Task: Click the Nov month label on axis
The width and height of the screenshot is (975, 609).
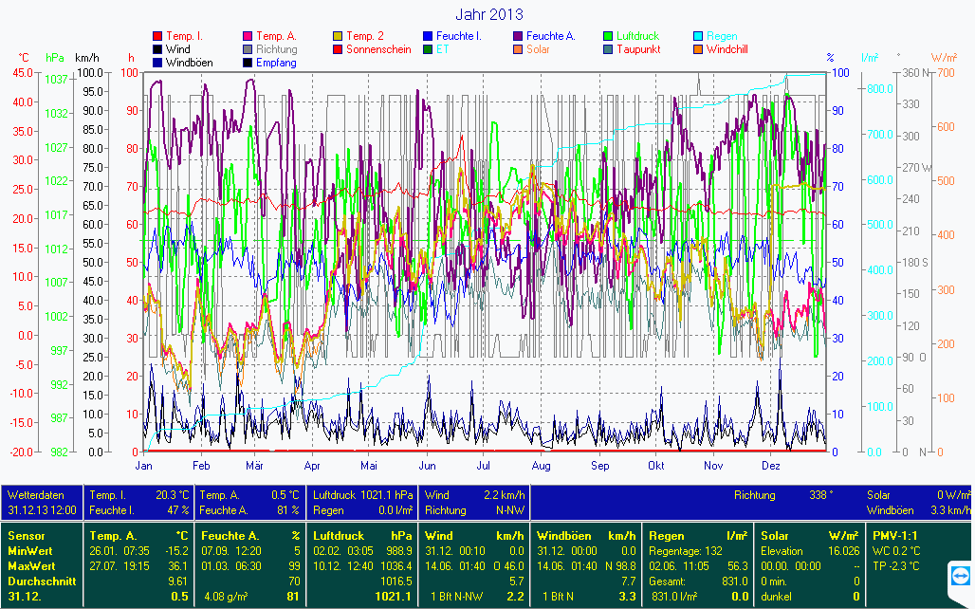Action: [x=713, y=466]
